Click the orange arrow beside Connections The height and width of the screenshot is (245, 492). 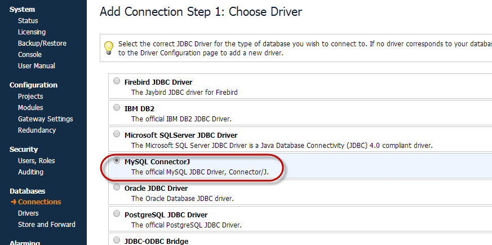pos(13,202)
